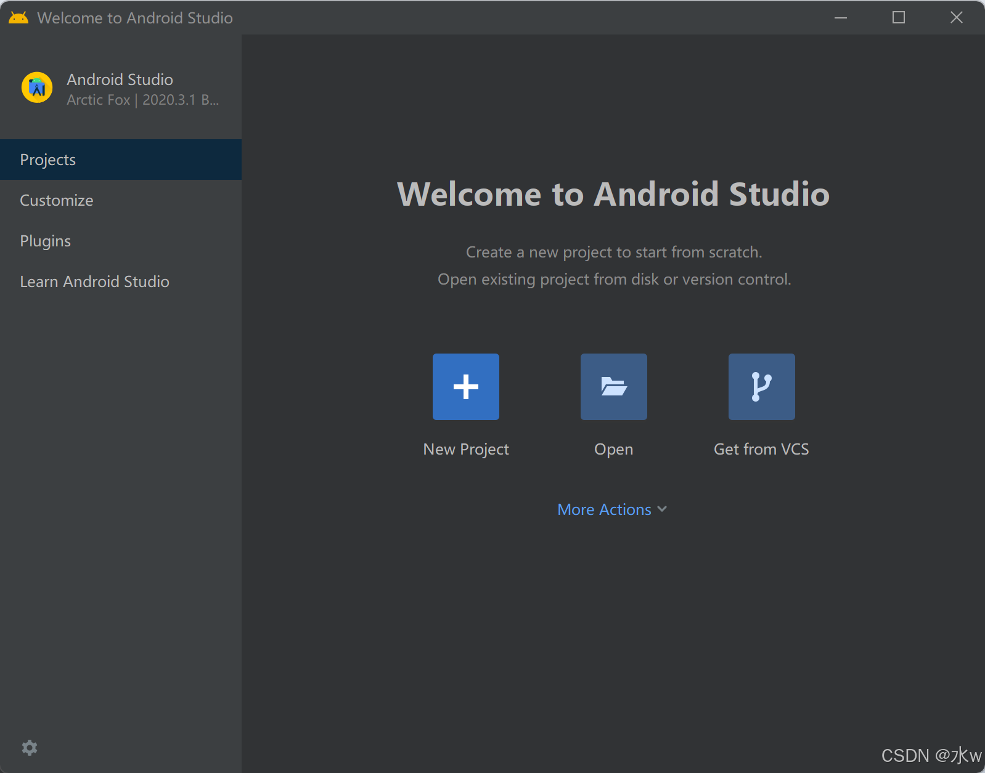Image resolution: width=985 pixels, height=773 pixels.
Task: Click the Arctic Fox version text
Action: click(143, 100)
